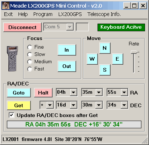149x145 pixels.
Task: Click the Goto button
Action: pos(19,93)
